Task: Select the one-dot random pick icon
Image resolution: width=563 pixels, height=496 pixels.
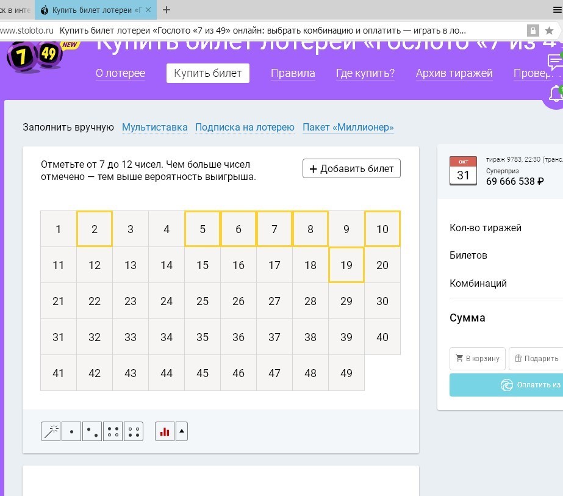Action: [71, 431]
